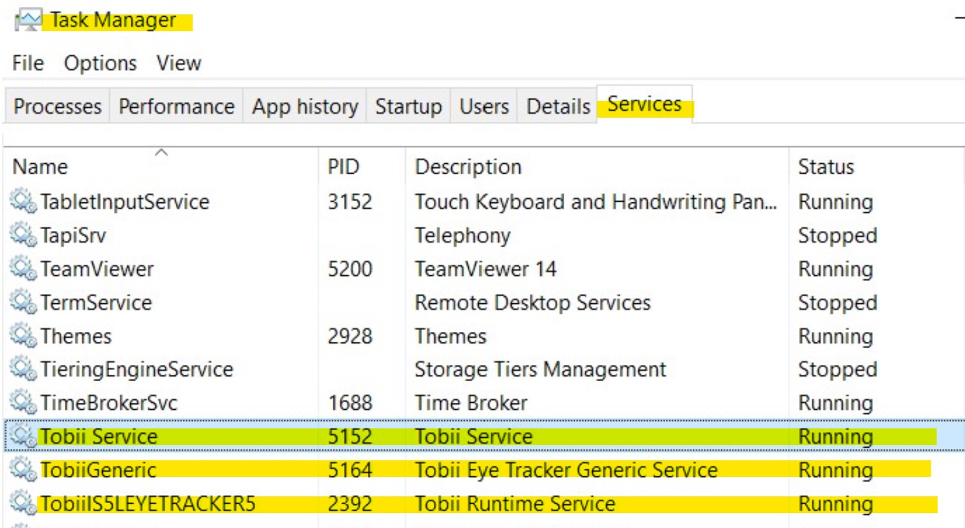Click the Stopped status of TapiSrv
Viewport: 965px width, 528px height.
click(837, 235)
